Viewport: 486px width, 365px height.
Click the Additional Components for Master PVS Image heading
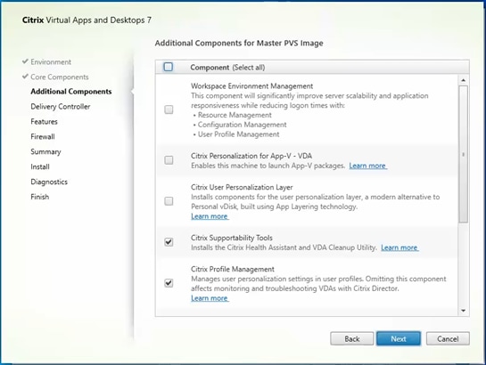point(239,43)
